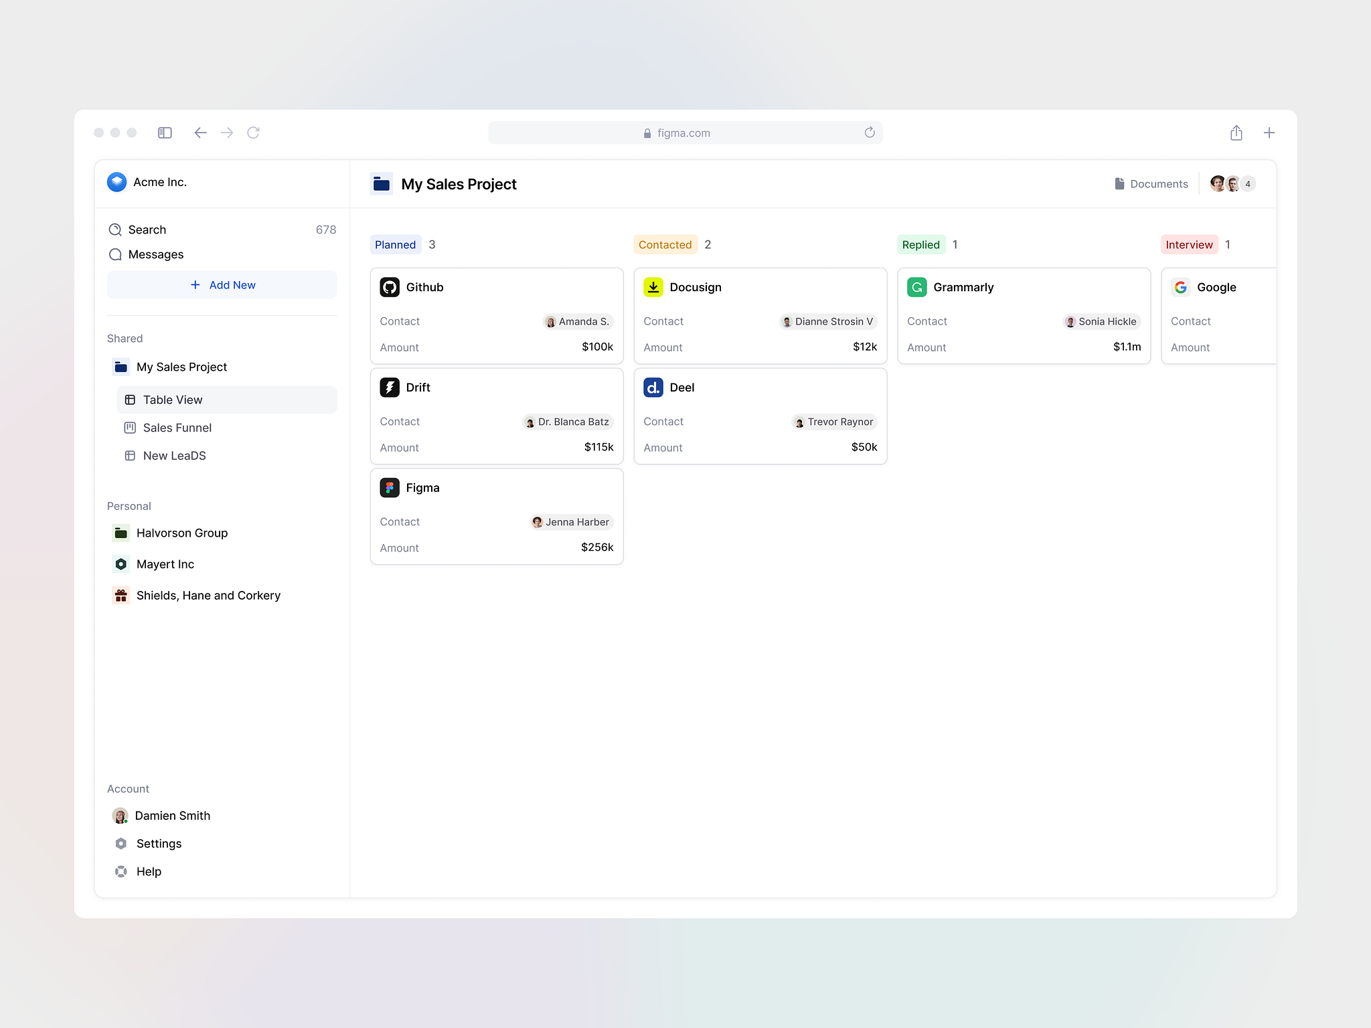
Task: Click the Google logo in the Interview column
Action: pyautogui.click(x=1180, y=286)
